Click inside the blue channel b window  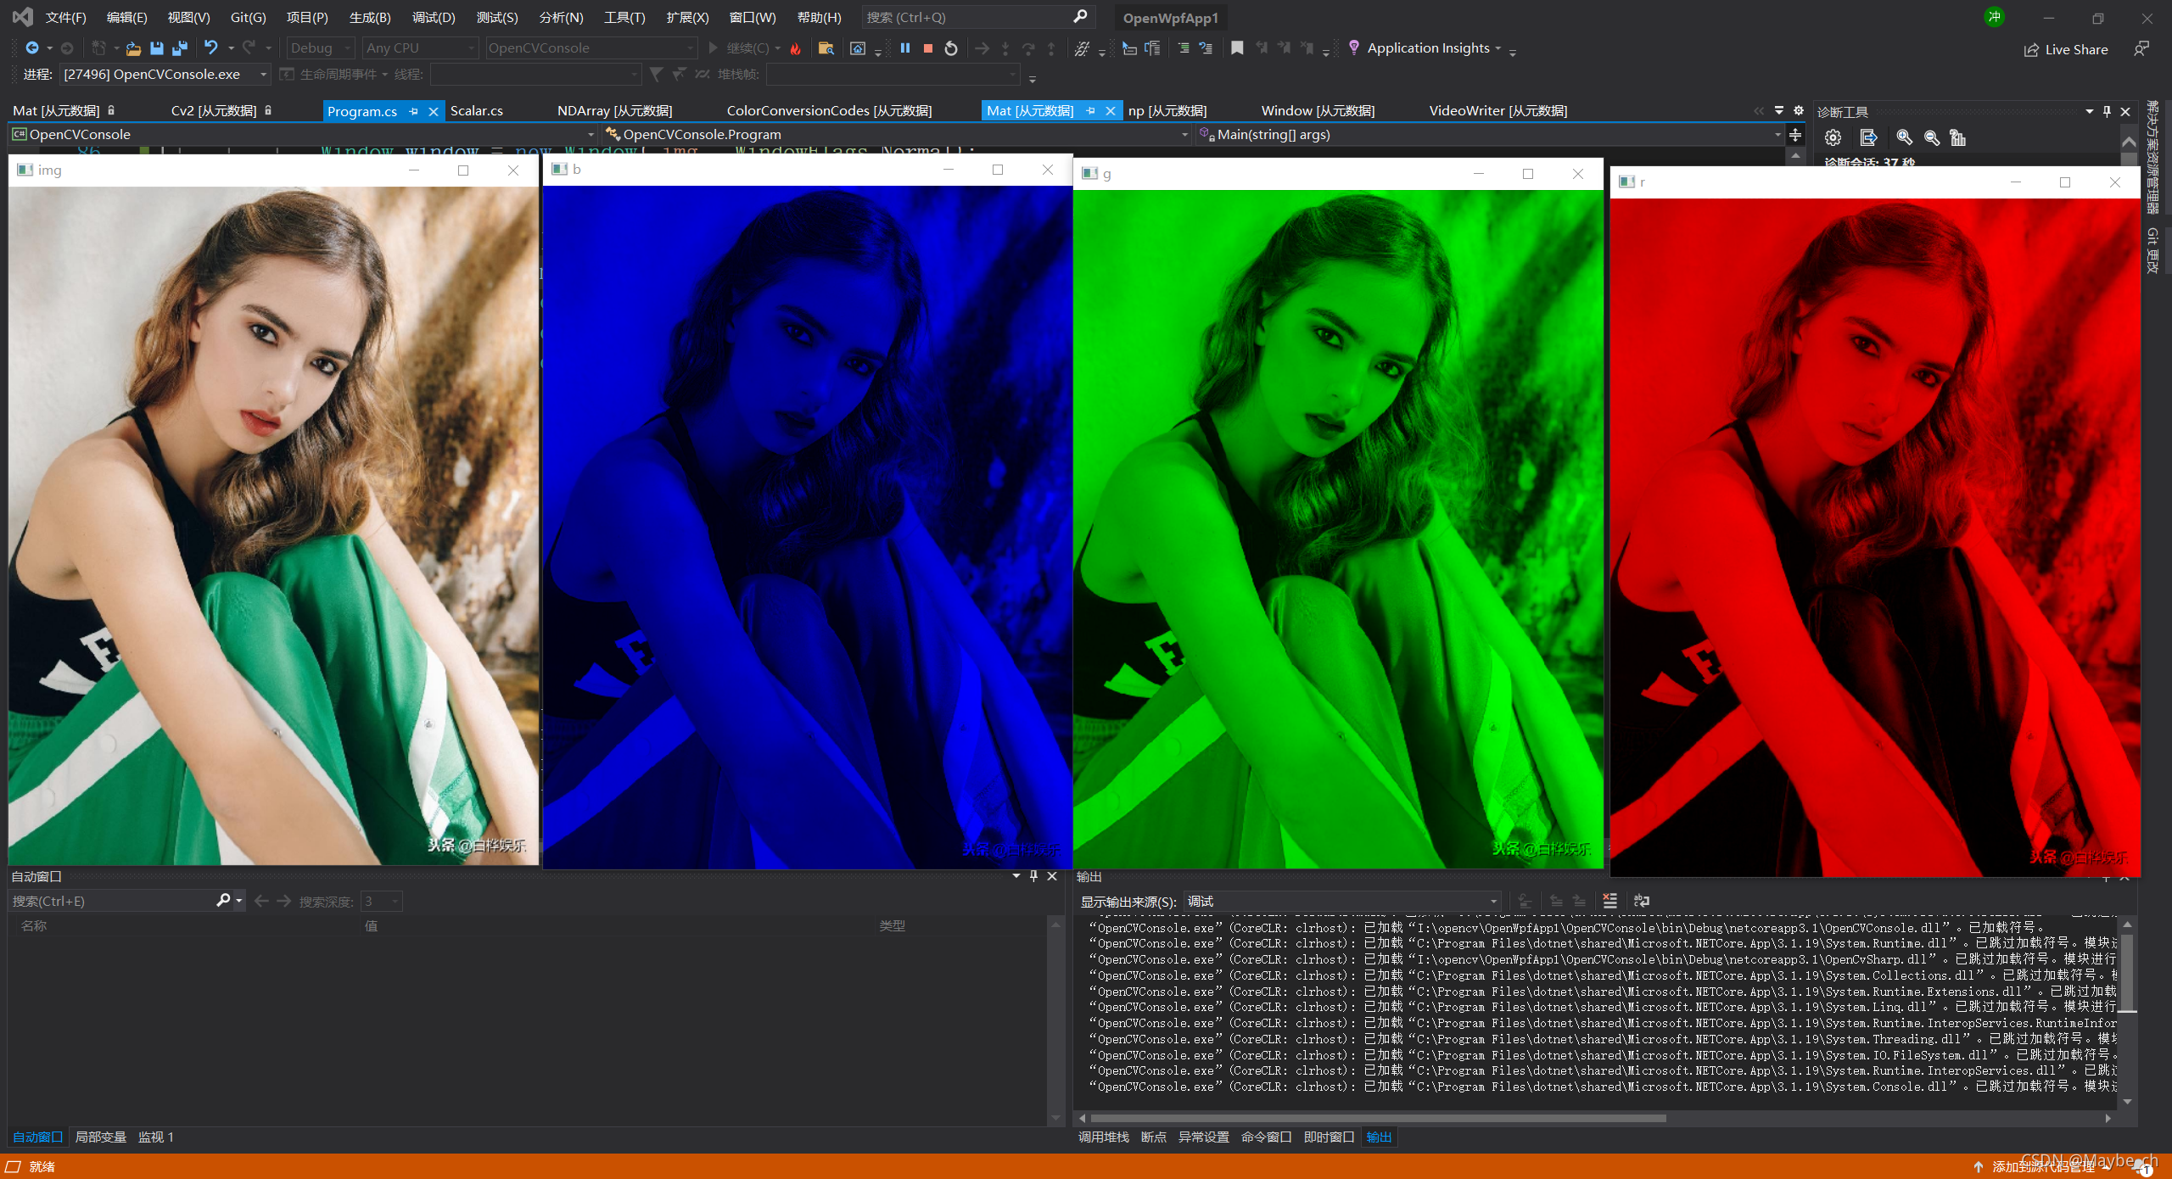point(807,526)
